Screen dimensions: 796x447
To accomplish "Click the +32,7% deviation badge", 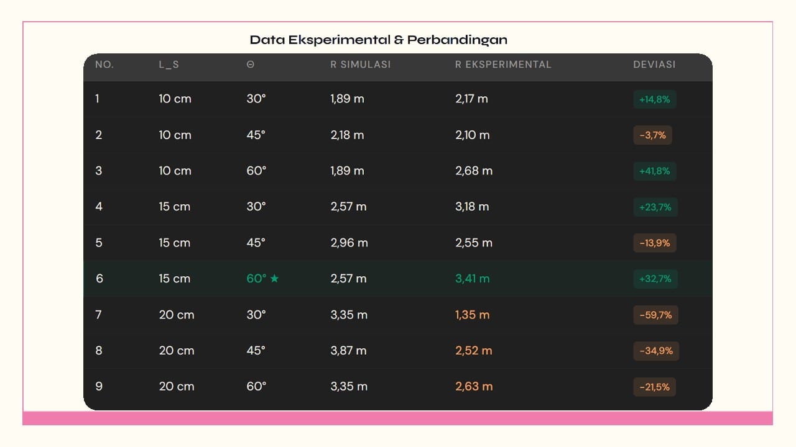I will [655, 279].
